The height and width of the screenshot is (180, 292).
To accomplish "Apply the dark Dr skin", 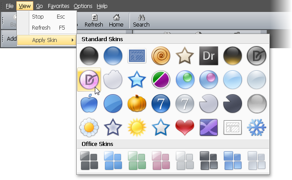I will click(x=209, y=56).
